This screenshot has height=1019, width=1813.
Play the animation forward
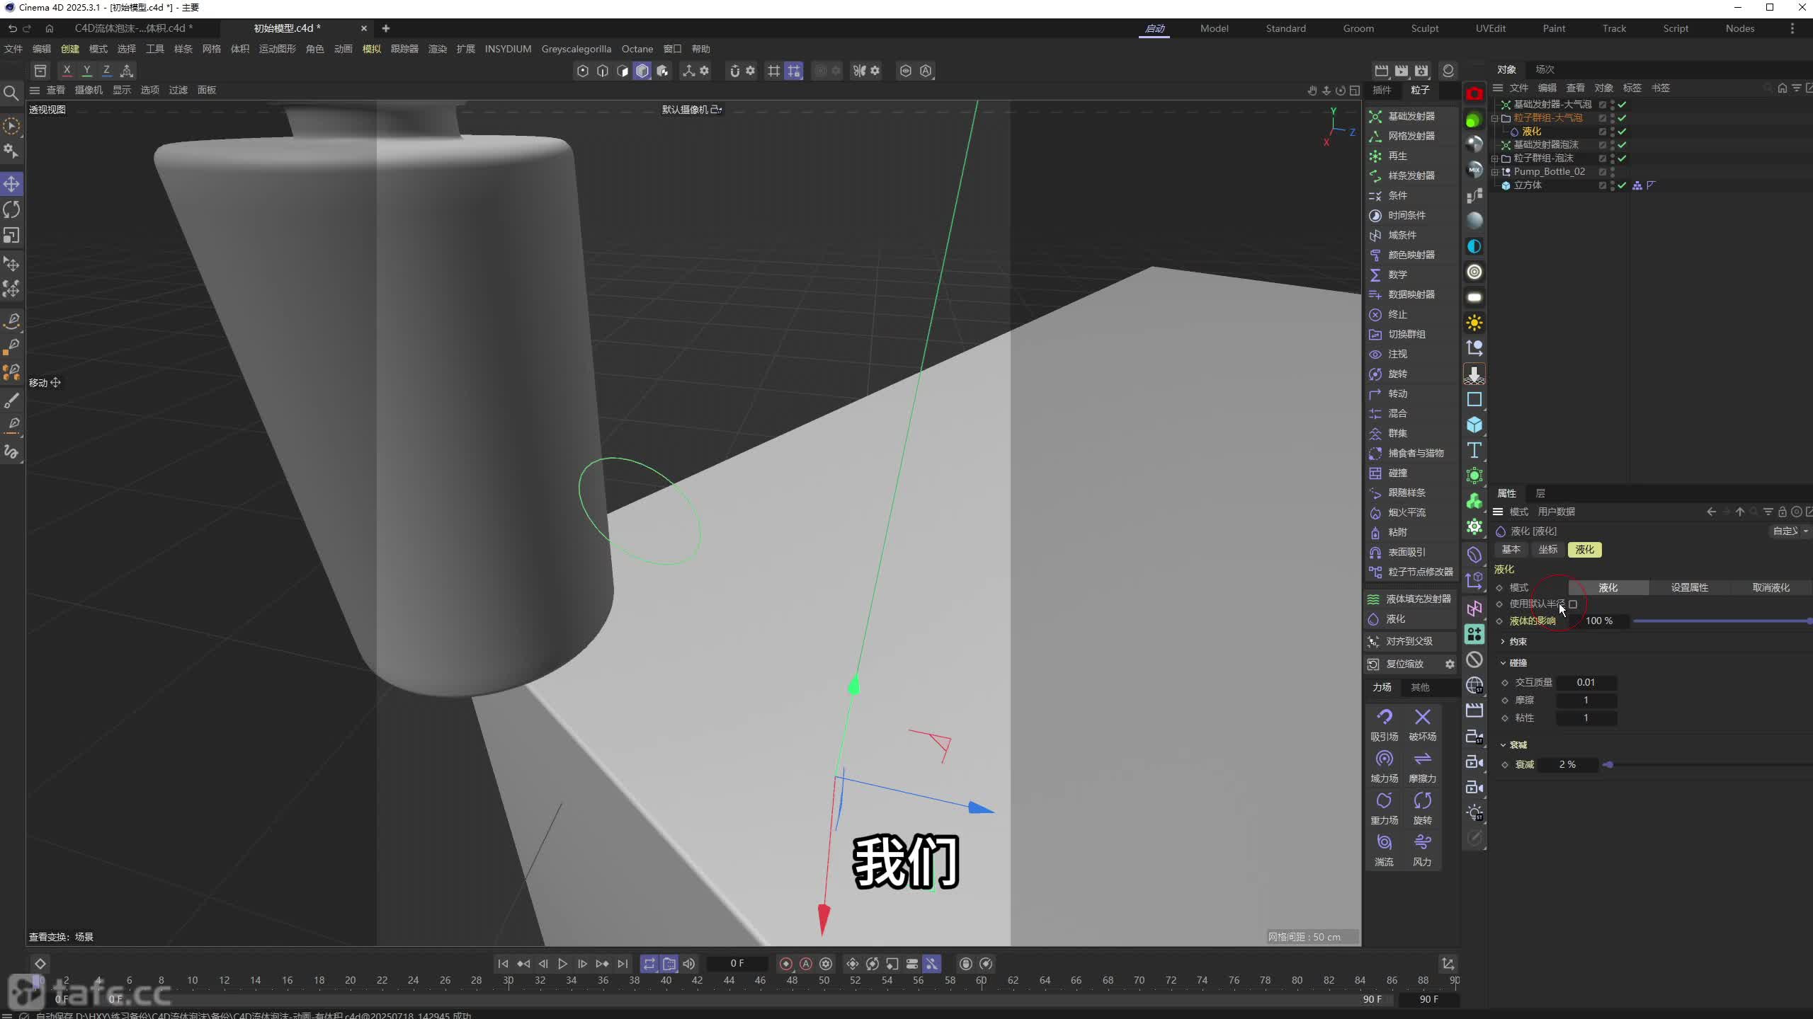tap(562, 963)
